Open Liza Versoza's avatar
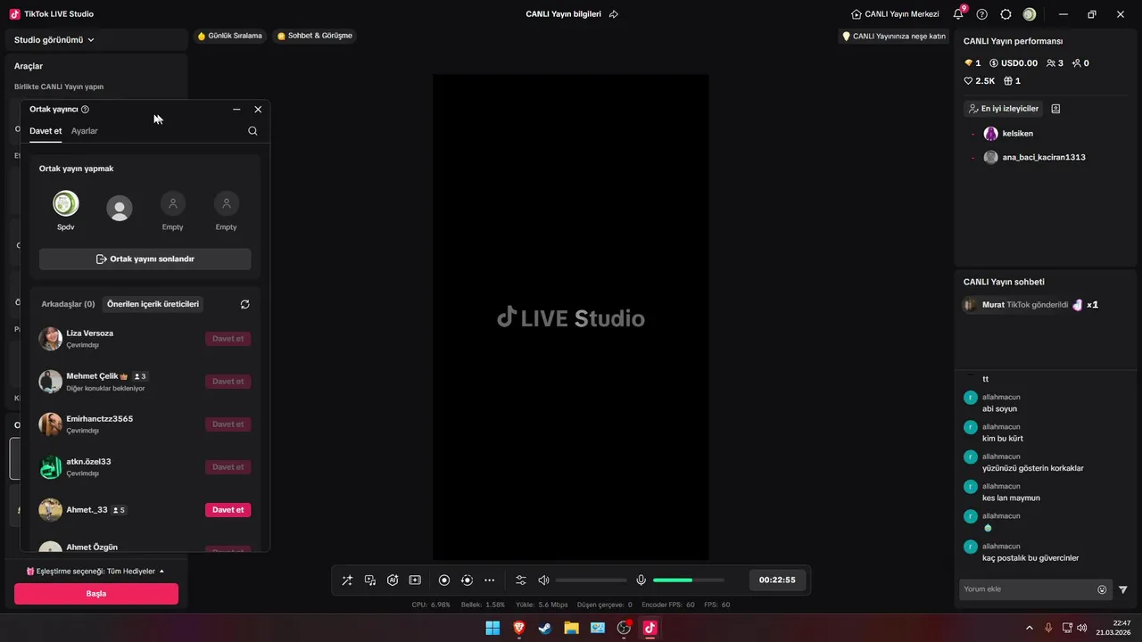Viewport: 1142px width, 642px height. pos(51,339)
